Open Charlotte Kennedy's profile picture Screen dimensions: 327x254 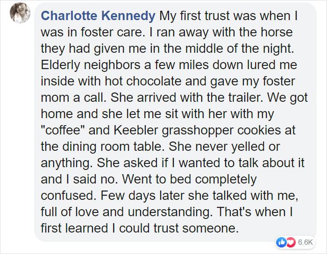[20, 13]
